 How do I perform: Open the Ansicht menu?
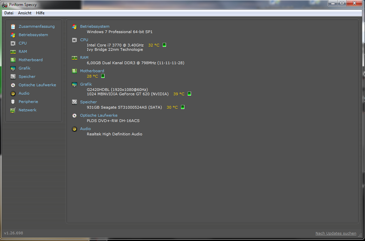[x=25, y=13]
